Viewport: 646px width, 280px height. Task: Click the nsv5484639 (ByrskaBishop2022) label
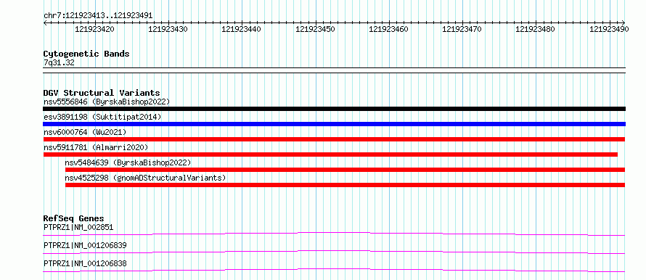pos(128,162)
